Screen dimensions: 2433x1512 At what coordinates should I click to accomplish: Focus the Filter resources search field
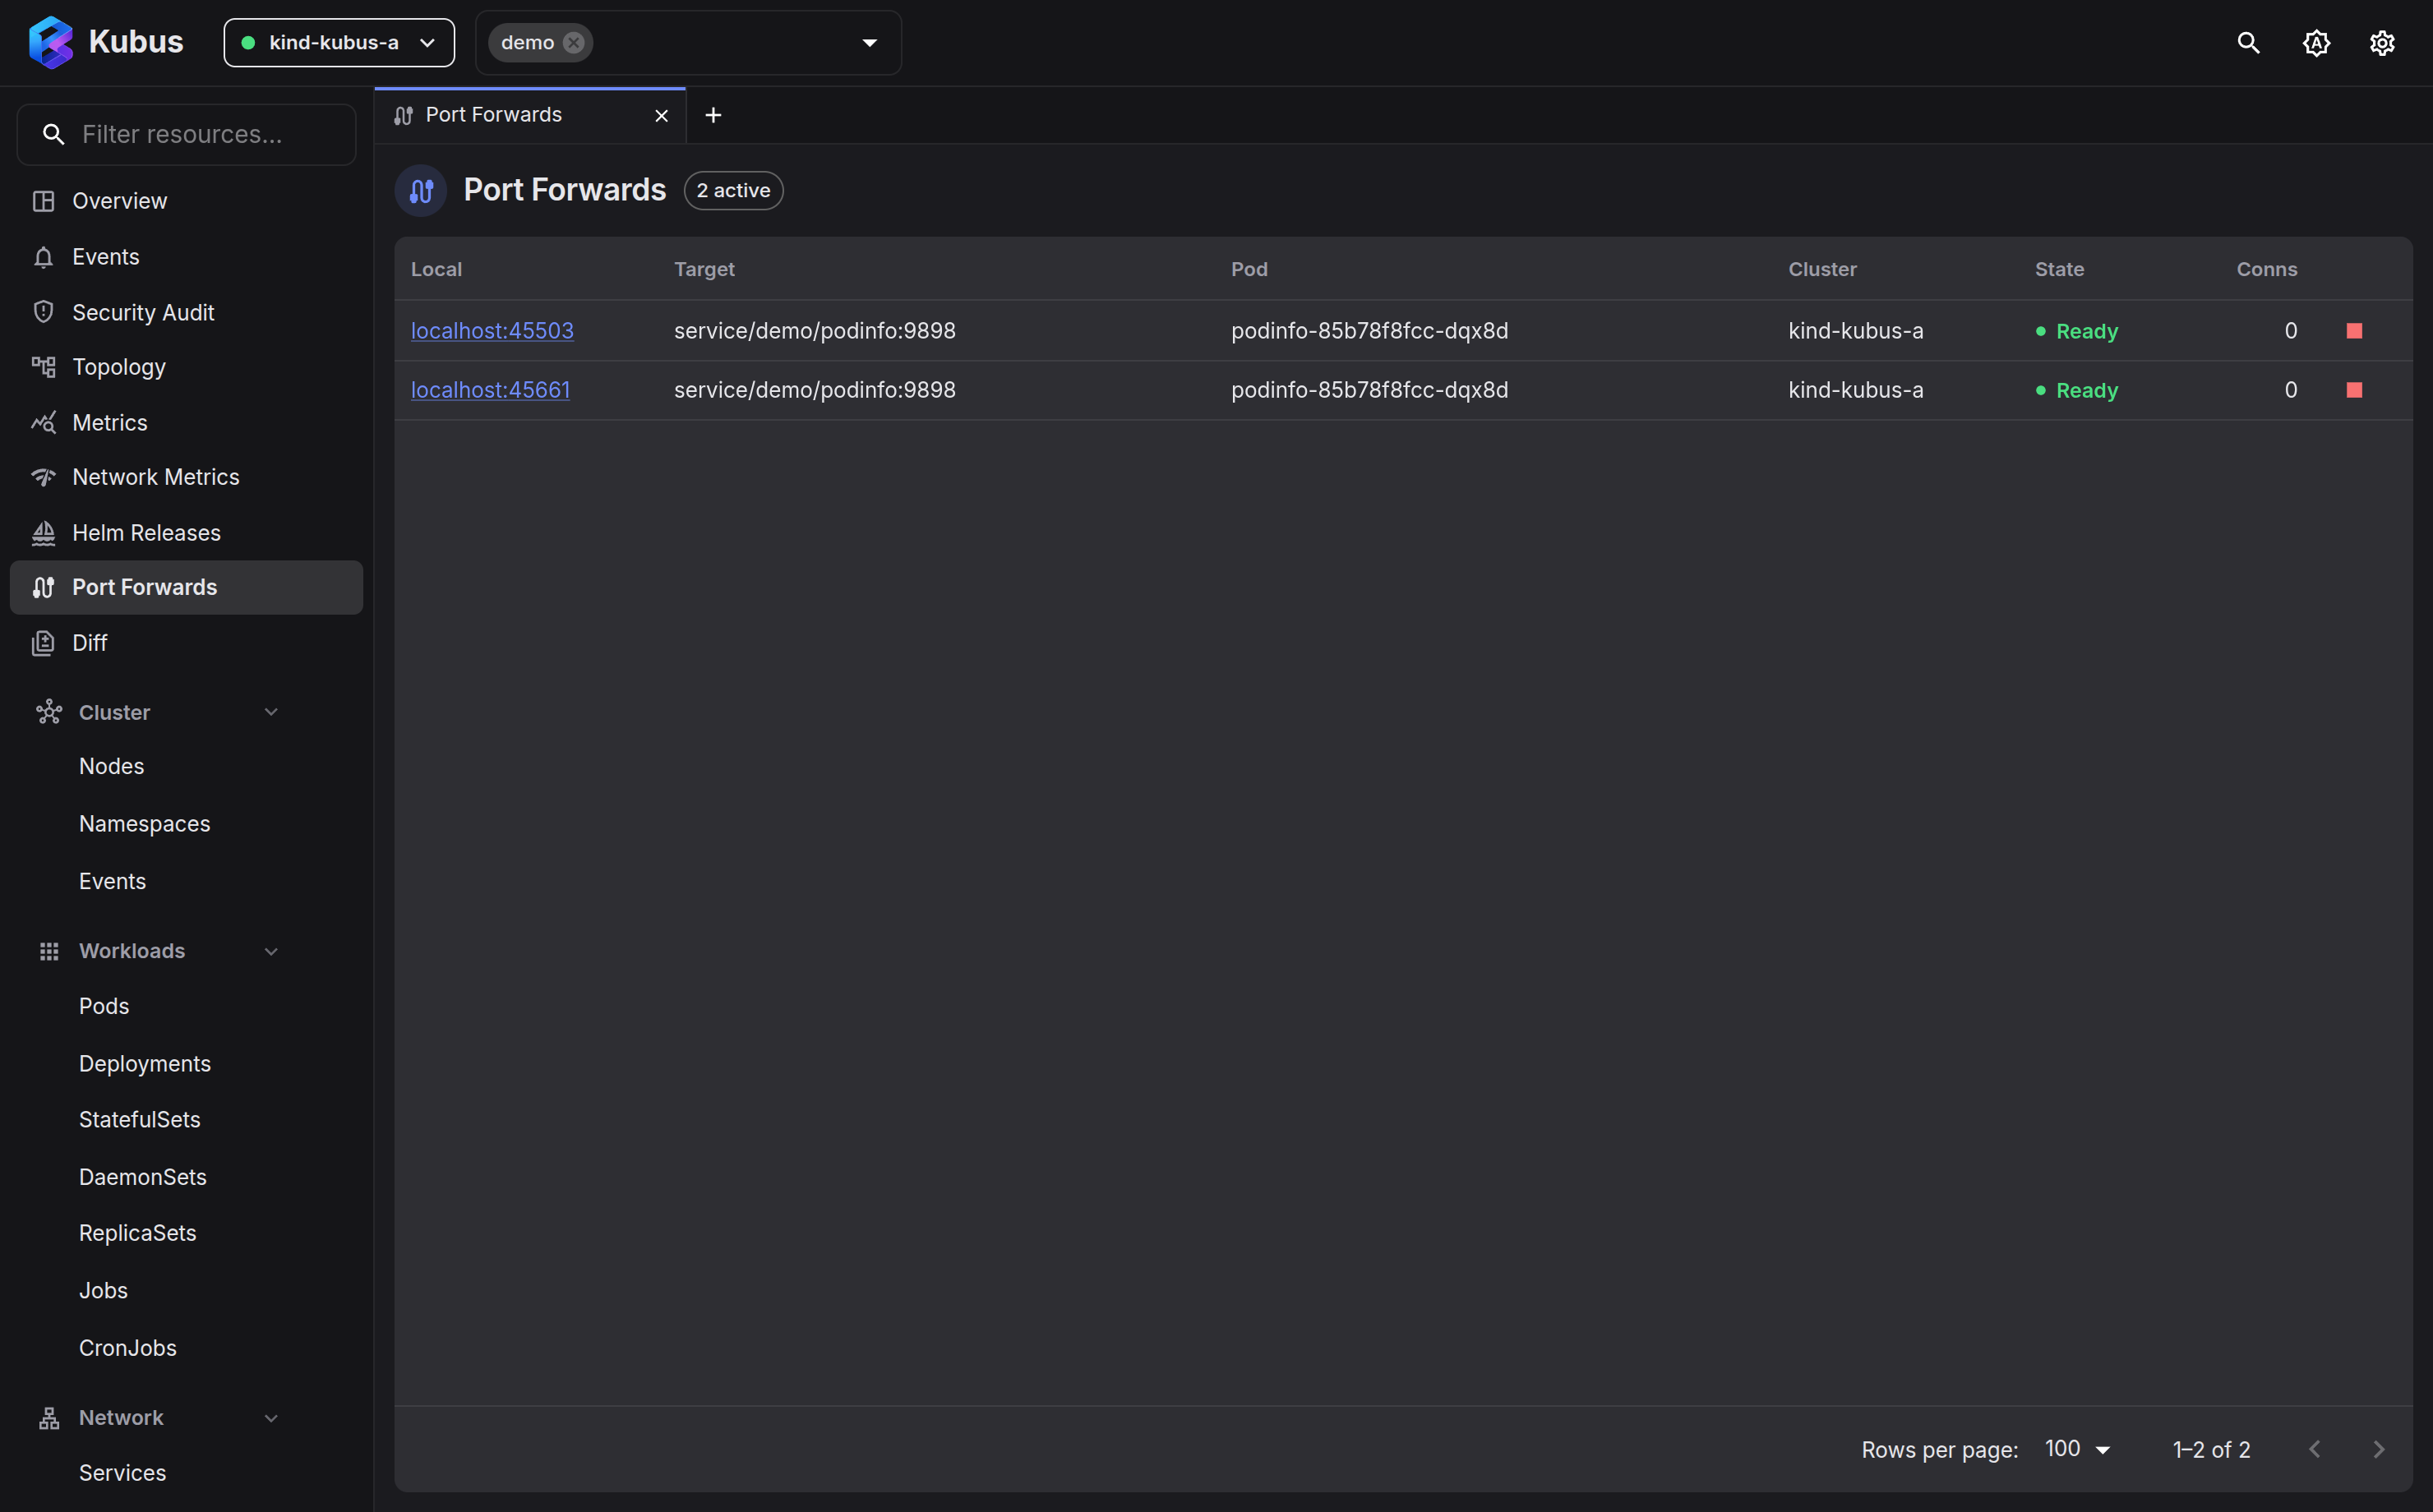pos(186,135)
